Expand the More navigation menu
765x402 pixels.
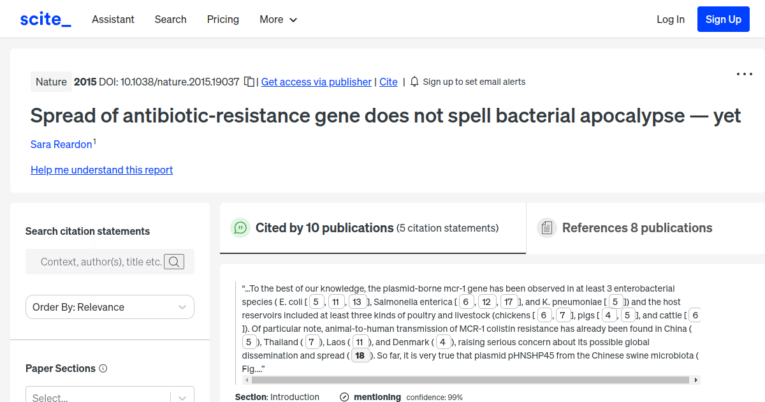click(278, 20)
